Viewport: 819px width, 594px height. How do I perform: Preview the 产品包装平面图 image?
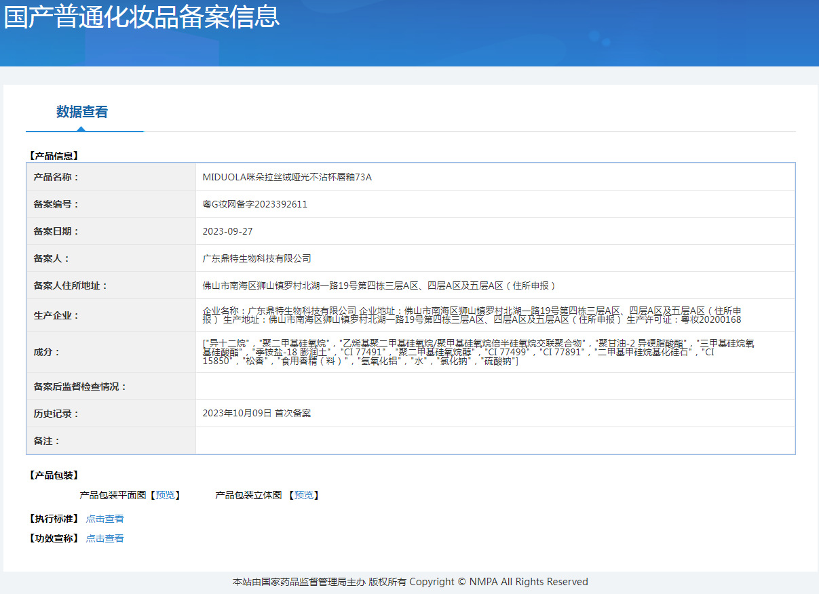pos(165,495)
